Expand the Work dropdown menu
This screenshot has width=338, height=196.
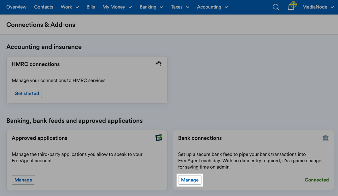70,7
